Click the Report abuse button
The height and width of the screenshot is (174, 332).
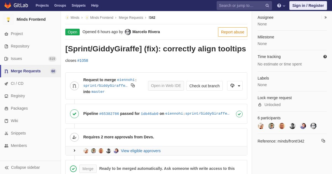[x=232, y=32]
